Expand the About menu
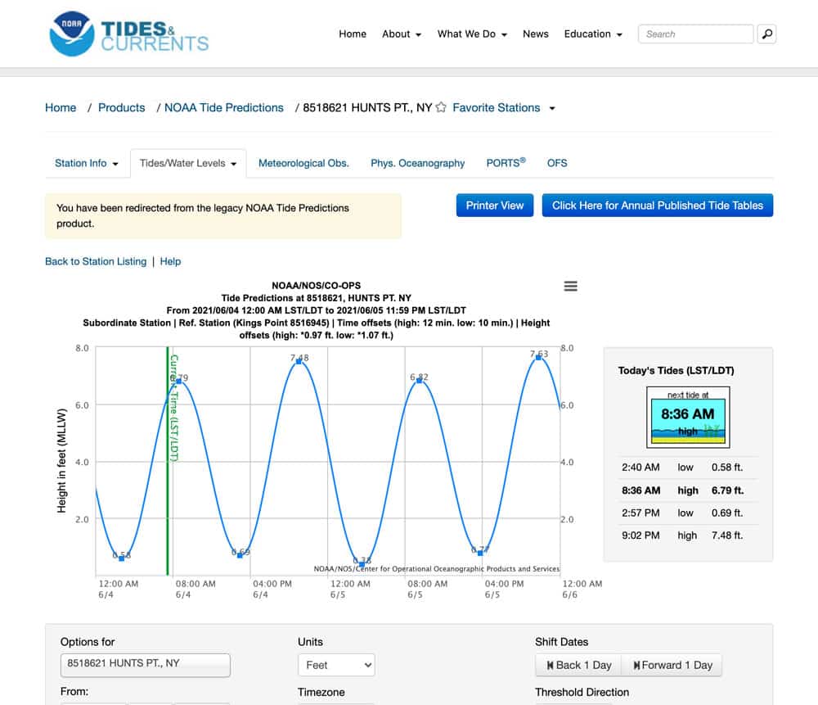The width and height of the screenshot is (818, 705). [401, 34]
